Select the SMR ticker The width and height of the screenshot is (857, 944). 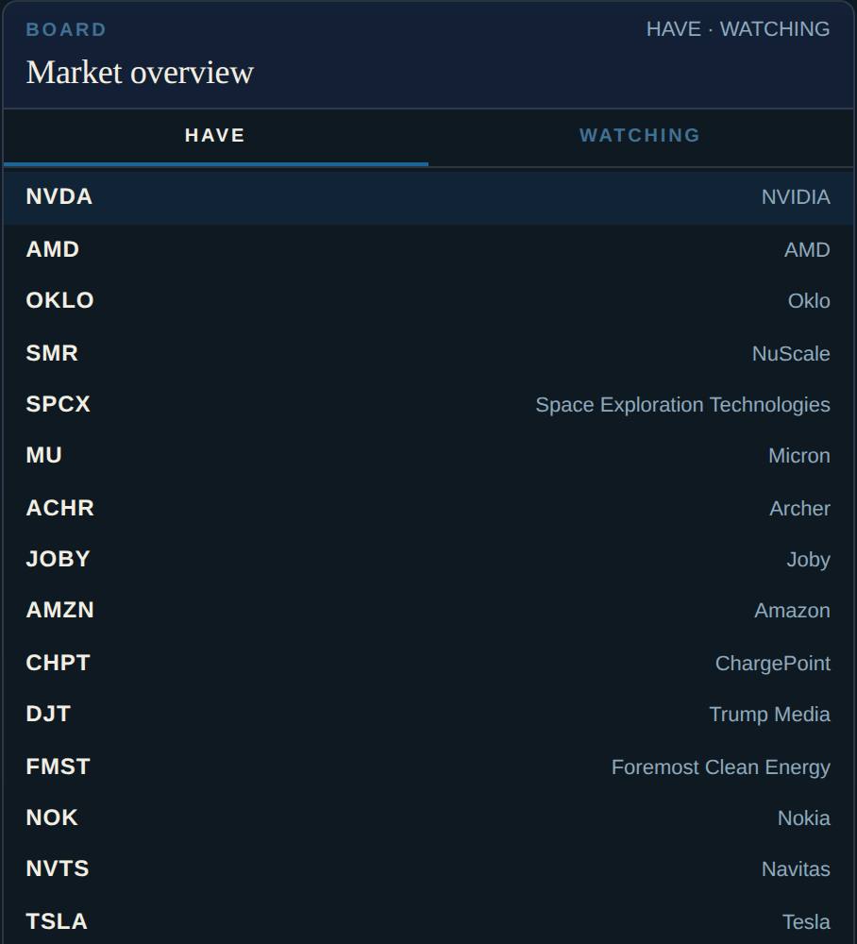click(52, 353)
